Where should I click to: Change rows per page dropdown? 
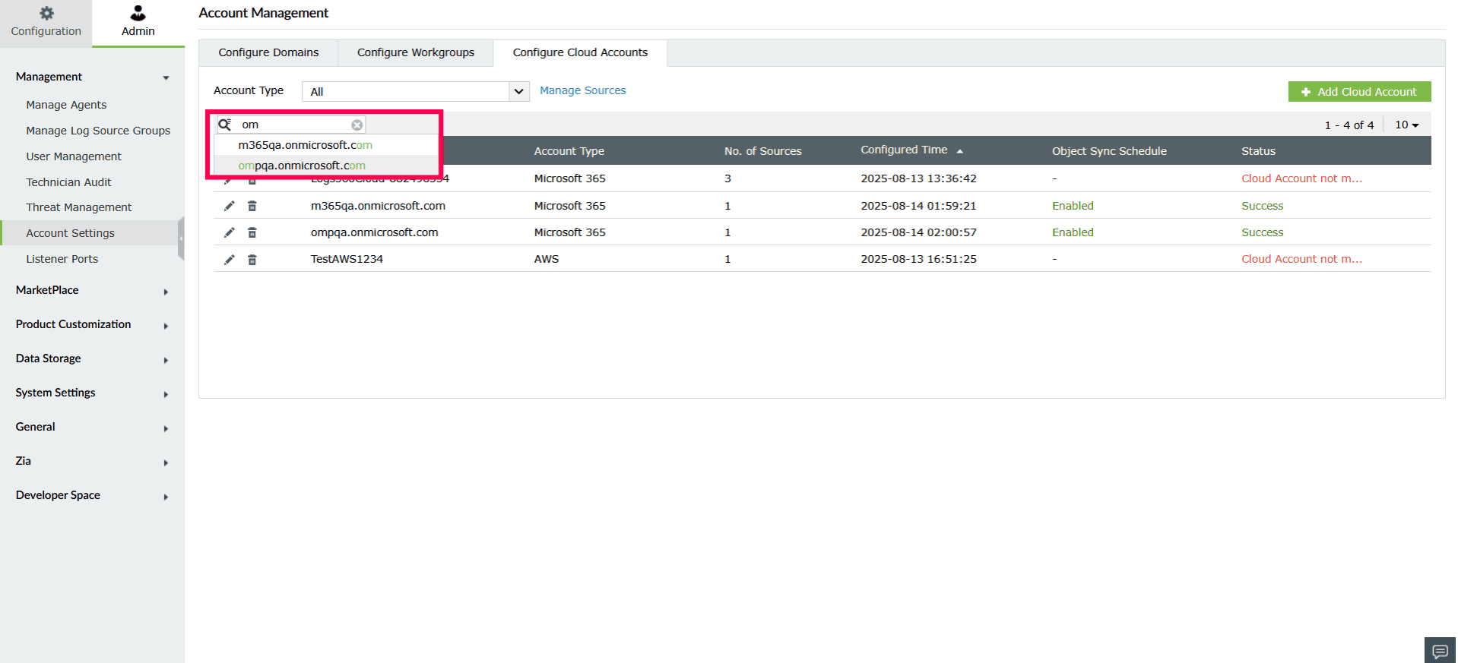point(1407,125)
